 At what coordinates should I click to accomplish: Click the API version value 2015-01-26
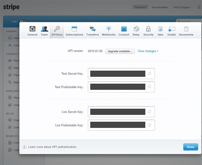(x=95, y=51)
